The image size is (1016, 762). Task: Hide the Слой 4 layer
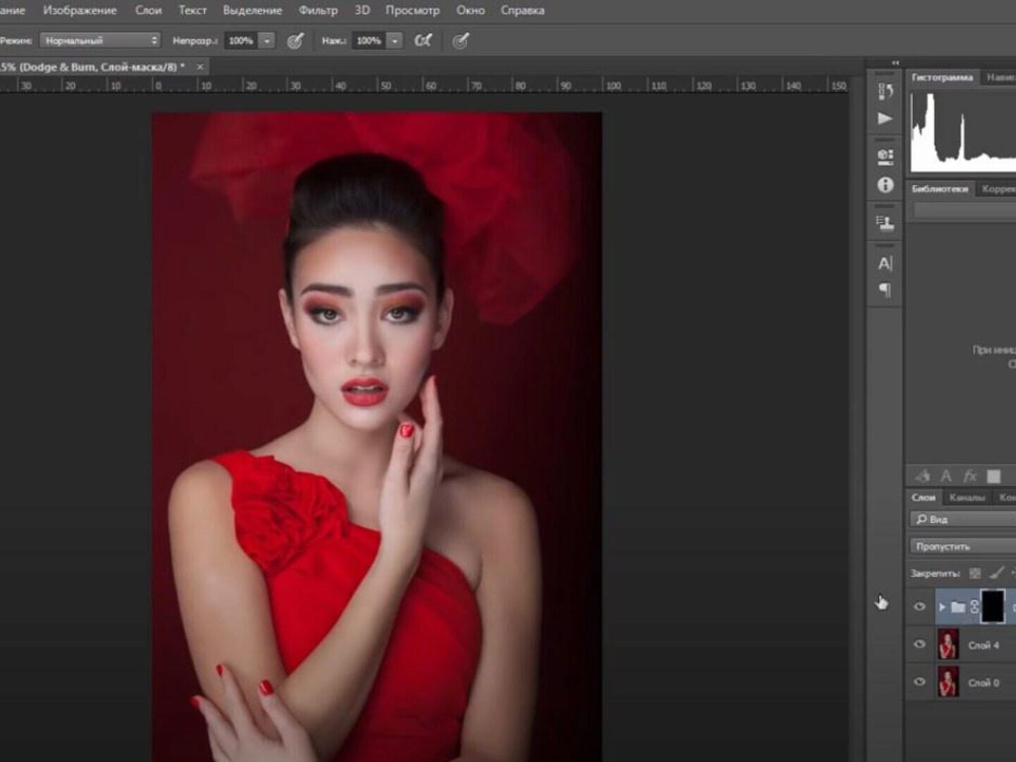[919, 644]
